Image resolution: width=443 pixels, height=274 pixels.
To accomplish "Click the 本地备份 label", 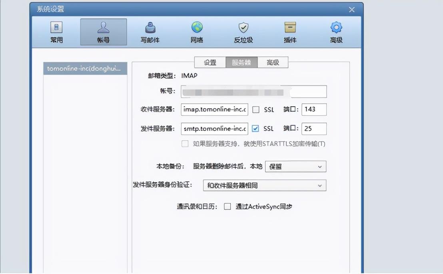I will pyautogui.click(x=170, y=167).
